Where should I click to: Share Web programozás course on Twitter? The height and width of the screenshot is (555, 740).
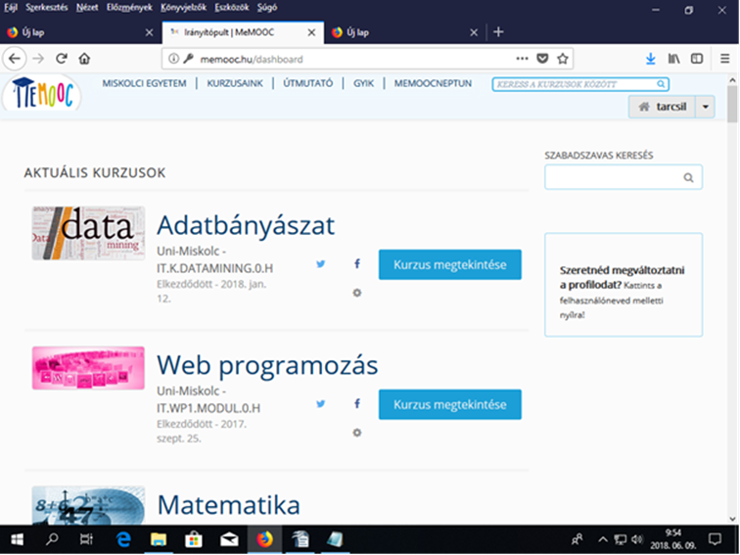pyautogui.click(x=321, y=403)
